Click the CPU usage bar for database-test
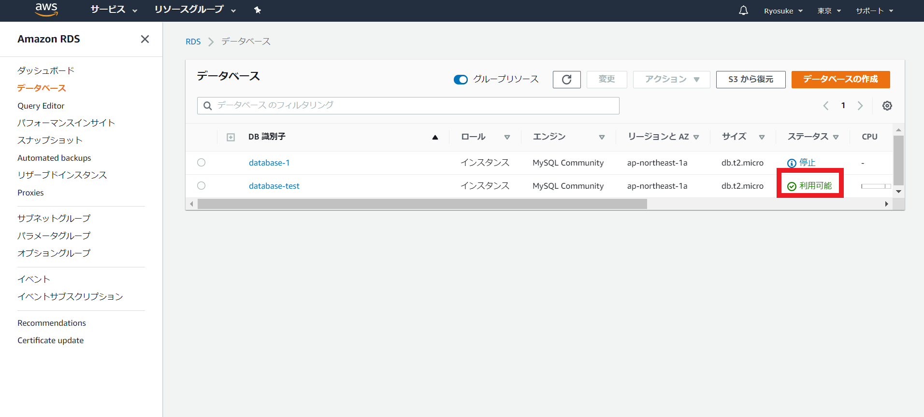The width and height of the screenshot is (924, 417). pyautogui.click(x=876, y=186)
